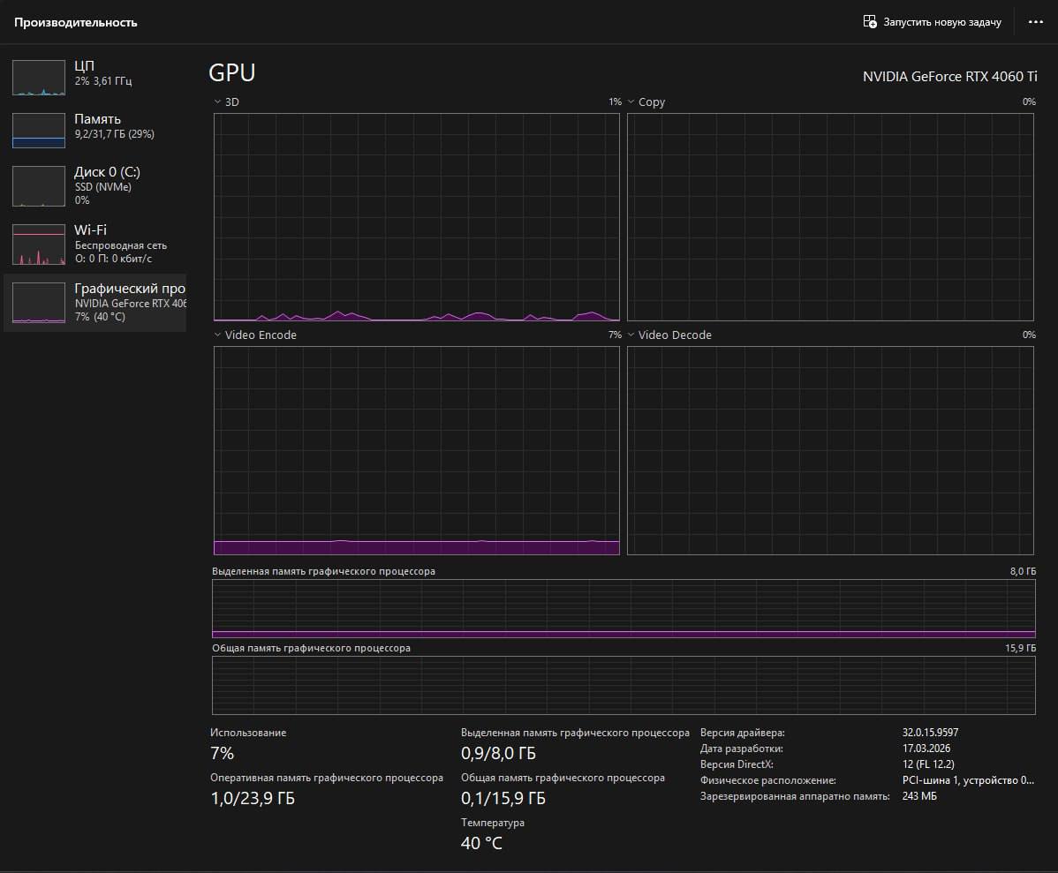
Task: Click Запустить новую задачу button label
Action: [942, 22]
